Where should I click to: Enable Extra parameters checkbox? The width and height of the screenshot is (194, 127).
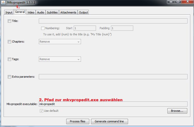tap(9, 77)
